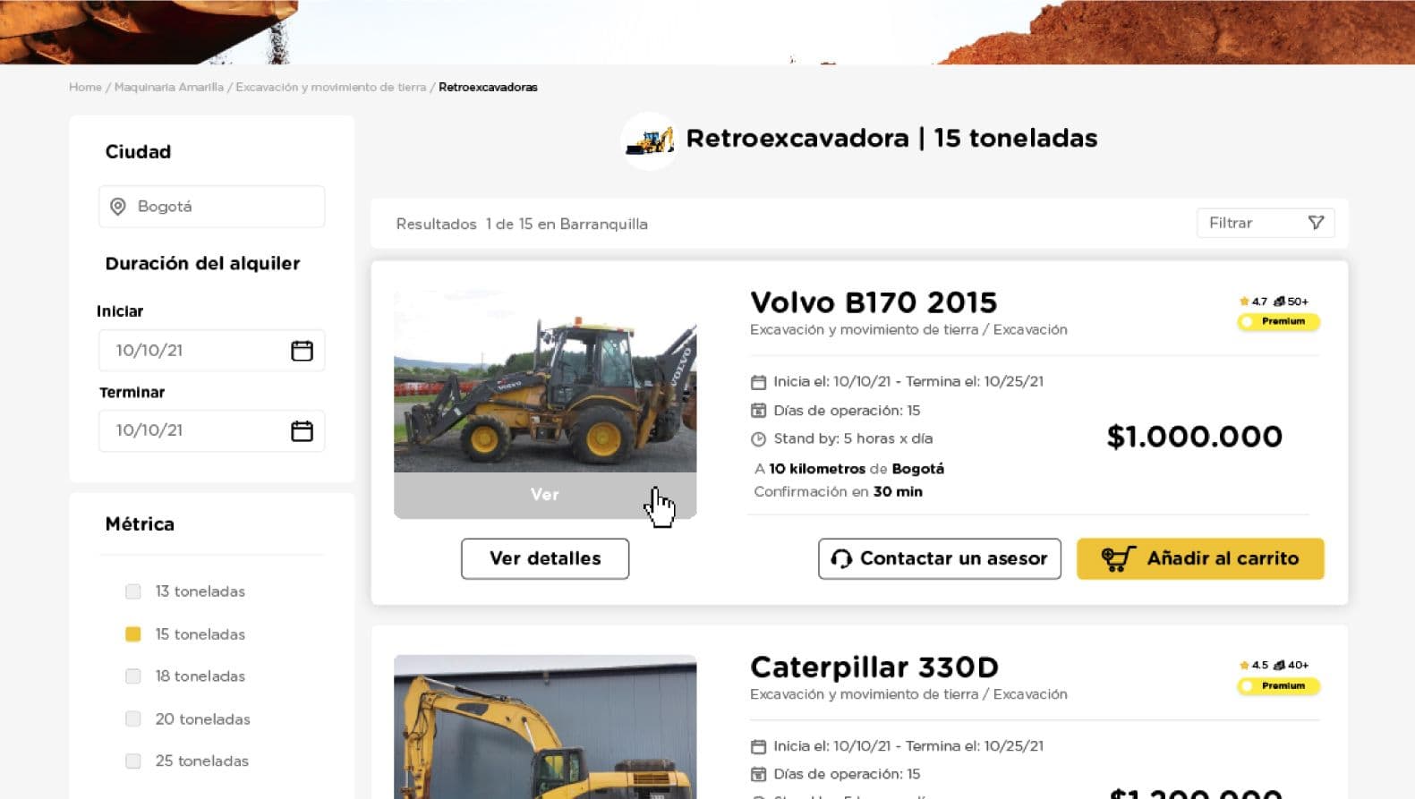Open the Caterpillar 330D excavator photo
Viewport: 1415px width, 799px height.
tap(545, 727)
